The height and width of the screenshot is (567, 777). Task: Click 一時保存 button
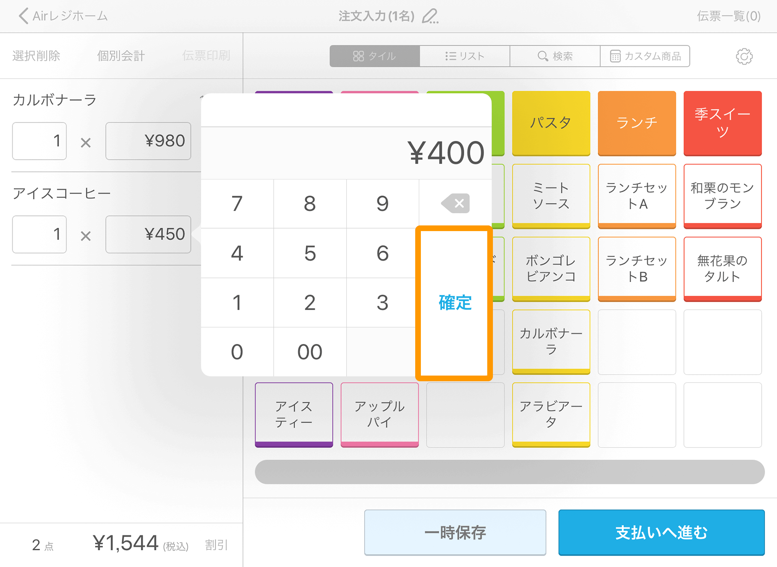click(x=455, y=533)
